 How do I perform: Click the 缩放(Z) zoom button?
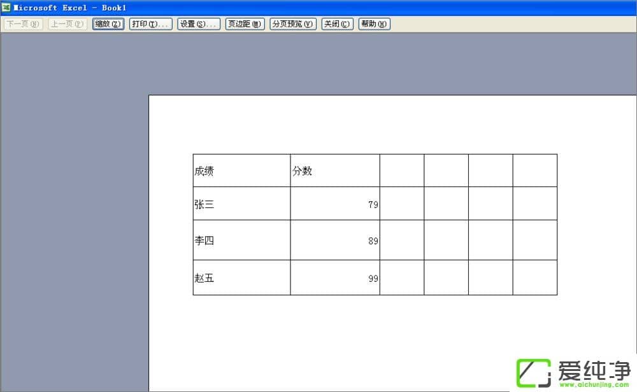(x=108, y=24)
